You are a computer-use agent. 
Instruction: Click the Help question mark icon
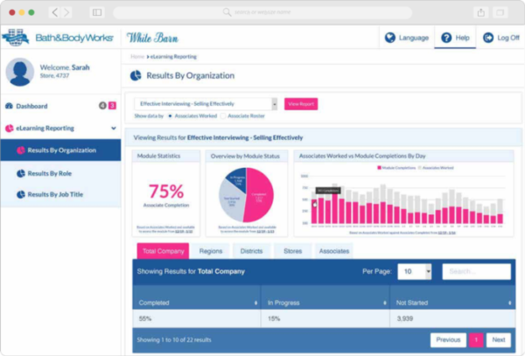coord(446,38)
